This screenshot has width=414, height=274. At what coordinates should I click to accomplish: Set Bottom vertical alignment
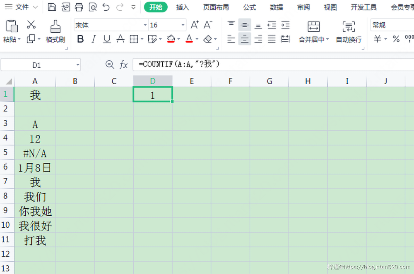pyautogui.click(x=258, y=26)
